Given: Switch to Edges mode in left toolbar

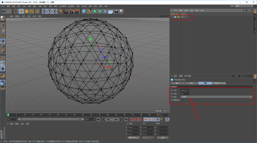Looking at the screenshot, I should coord(3,46).
